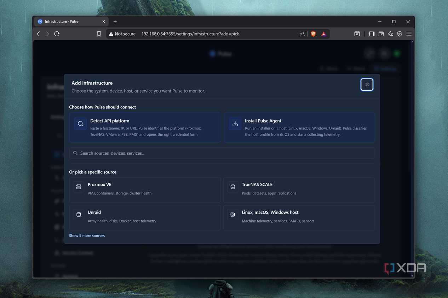
Task: Open a new browser tab
Action: coord(115,22)
